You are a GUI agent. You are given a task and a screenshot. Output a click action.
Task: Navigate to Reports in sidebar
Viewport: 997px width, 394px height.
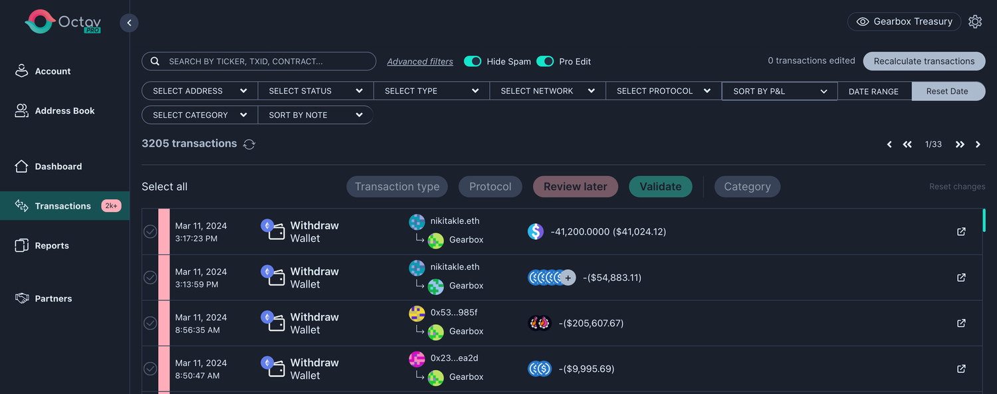pos(52,245)
